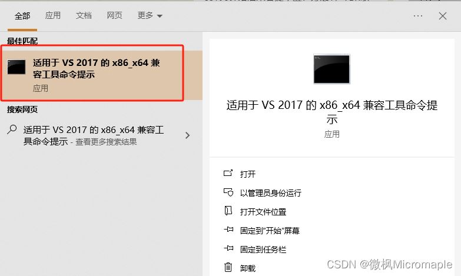Switch to the 网页 tab

pyautogui.click(x=114, y=15)
